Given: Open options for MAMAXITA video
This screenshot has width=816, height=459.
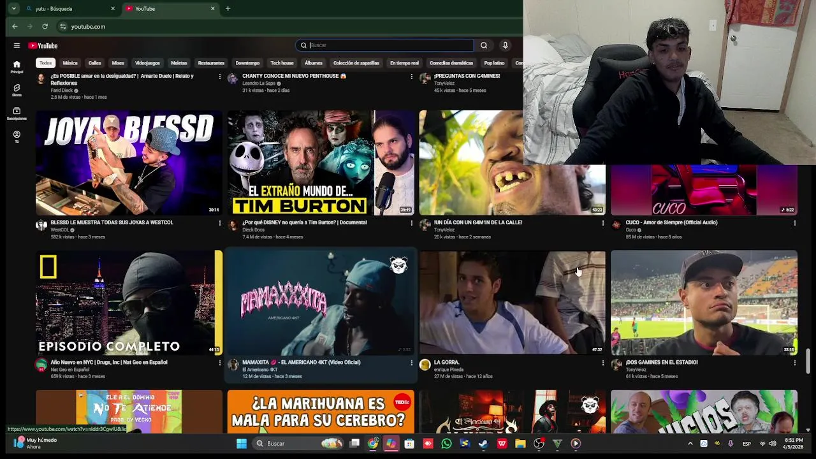Looking at the screenshot, I should pyautogui.click(x=411, y=363).
